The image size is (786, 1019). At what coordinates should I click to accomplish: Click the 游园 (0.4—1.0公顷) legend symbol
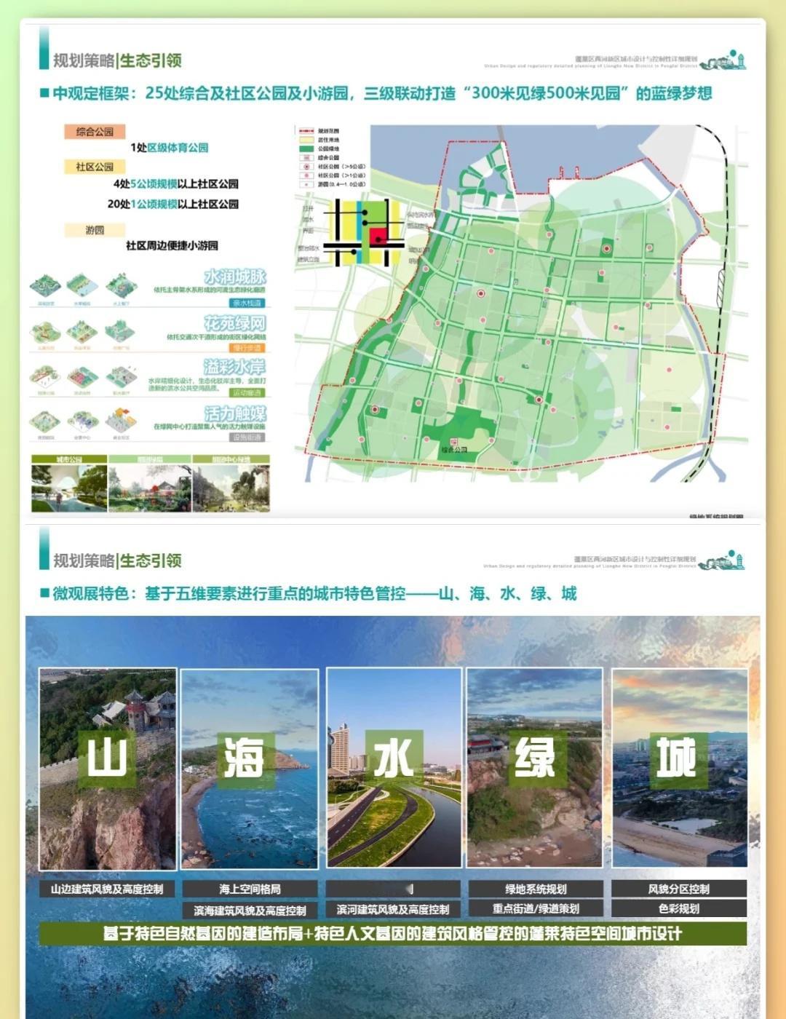point(306,184)
